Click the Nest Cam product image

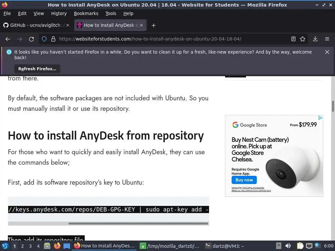click(292, 167)
